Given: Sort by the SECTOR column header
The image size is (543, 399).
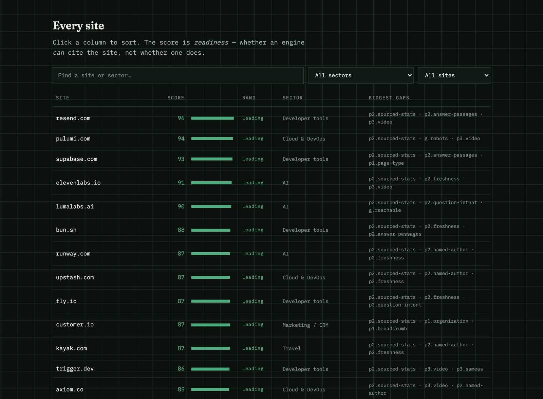Looking at the screenshot, I should [293, 98].
